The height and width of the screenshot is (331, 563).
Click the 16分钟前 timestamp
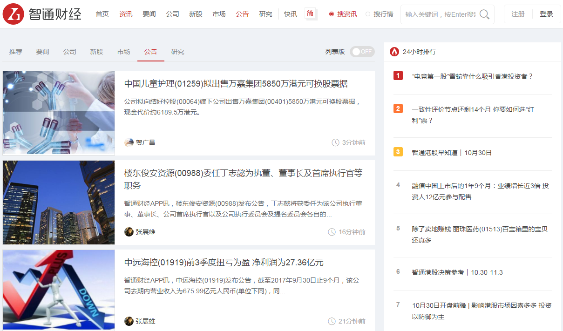(x=352, y=232)
